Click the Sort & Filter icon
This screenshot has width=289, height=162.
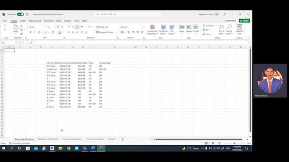point(221,30)
